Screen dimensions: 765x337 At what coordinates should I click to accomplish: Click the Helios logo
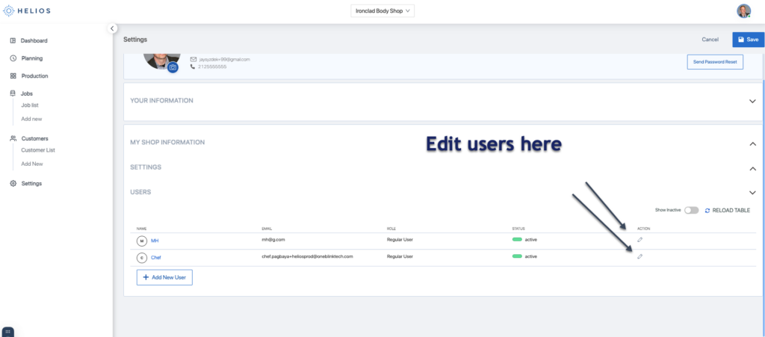tap(27, 10)
